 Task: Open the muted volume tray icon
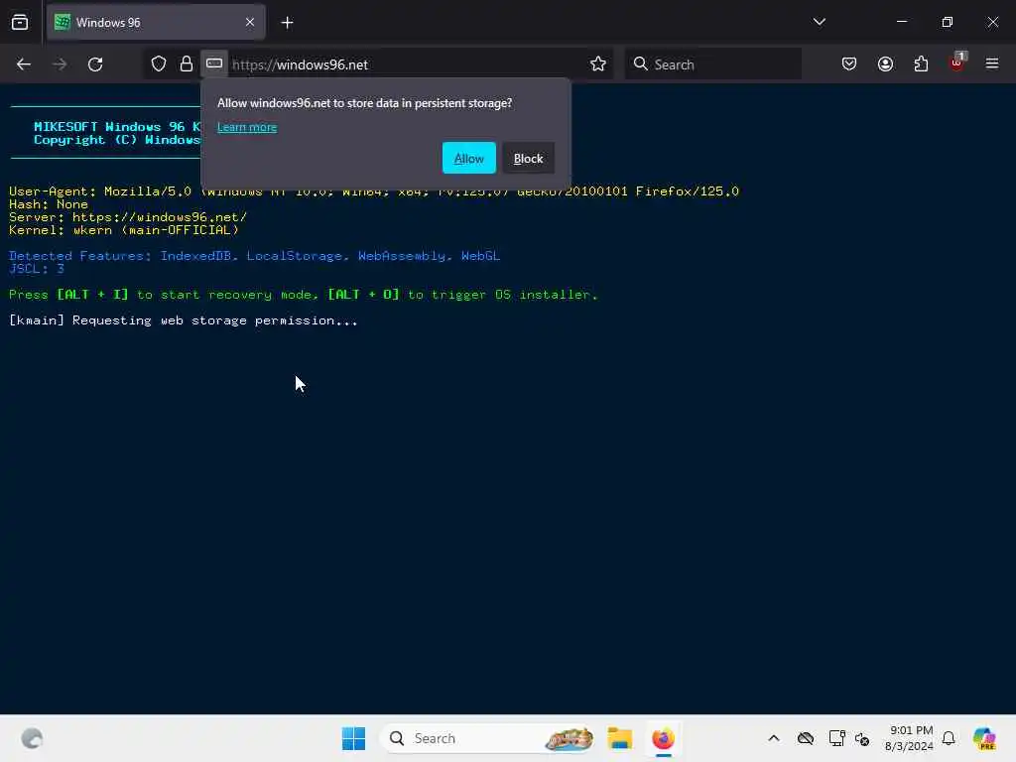(x=862, y=738)
